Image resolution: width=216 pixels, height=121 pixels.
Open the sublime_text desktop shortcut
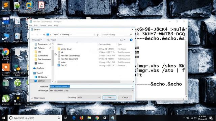[6, 6]
